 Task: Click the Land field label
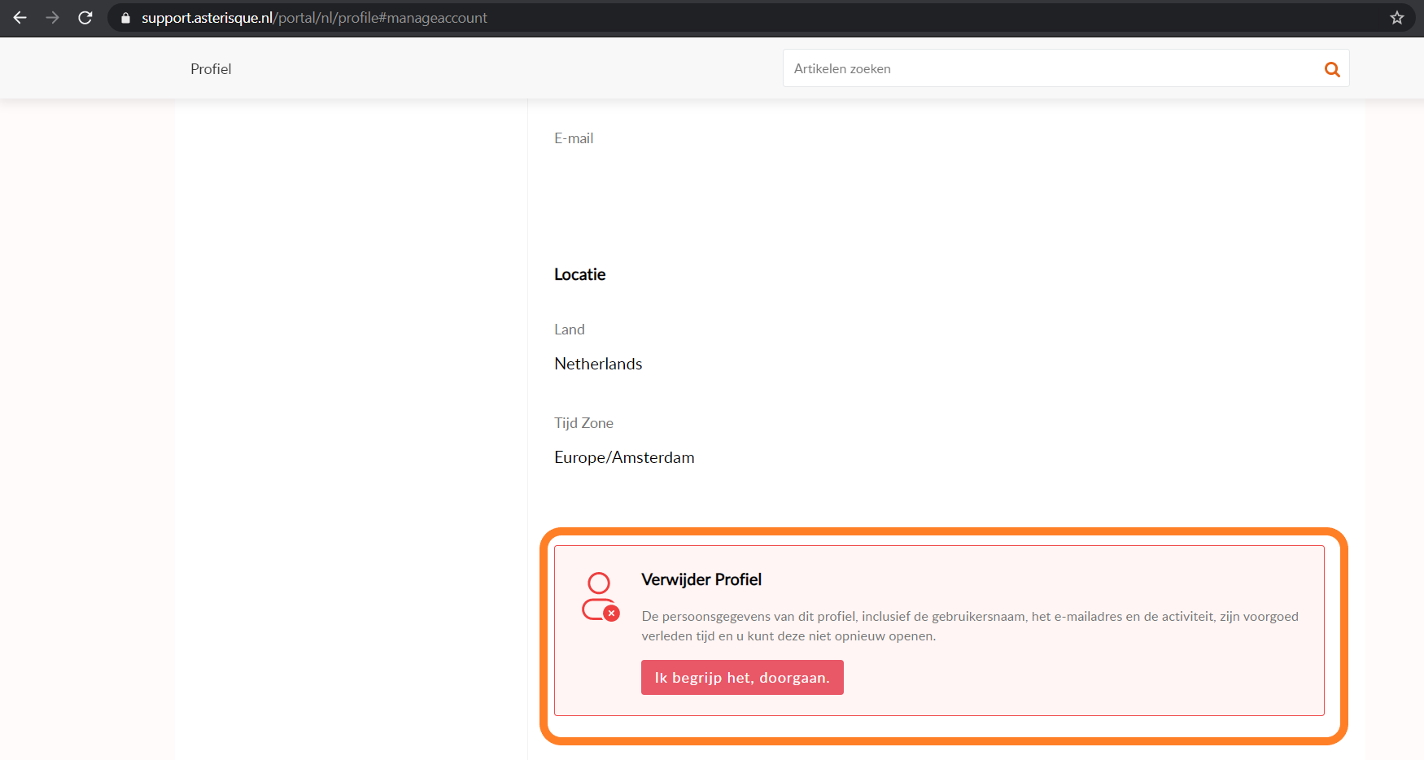(x=570, y=330)
